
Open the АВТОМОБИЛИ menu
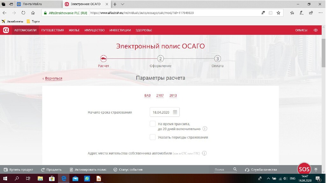click(x=25, y=30)
